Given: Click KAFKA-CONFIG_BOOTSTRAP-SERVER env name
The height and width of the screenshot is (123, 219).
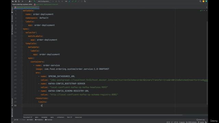Looking at the screenshot, I should tap(67, 84).
